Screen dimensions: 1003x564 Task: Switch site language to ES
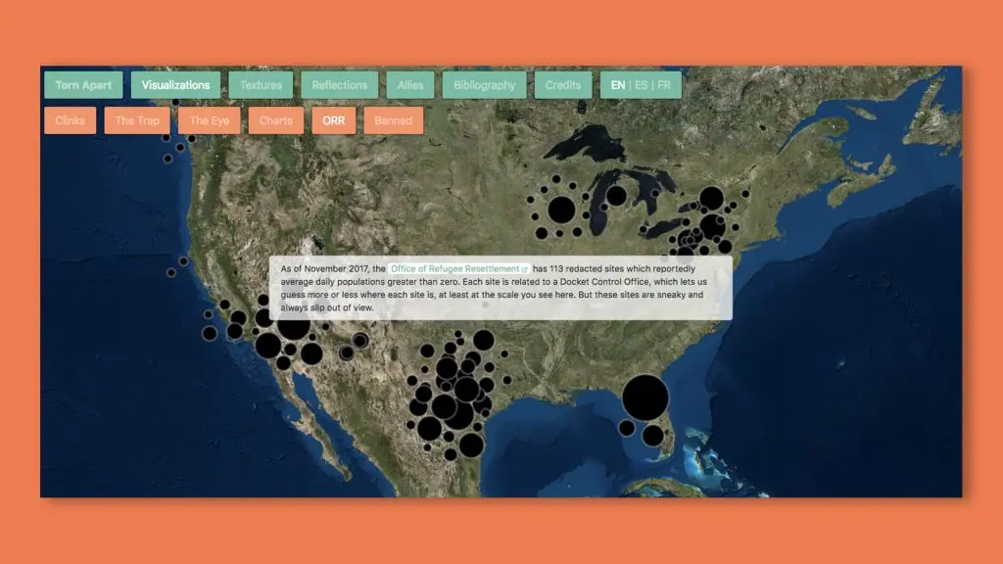[642, 85]
